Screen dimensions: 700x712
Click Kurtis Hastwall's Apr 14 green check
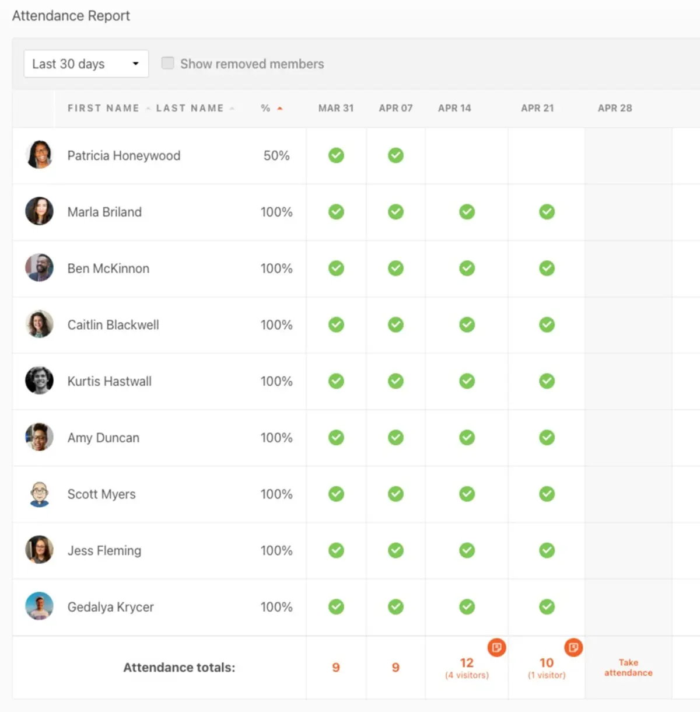click(x=467, y=381)
